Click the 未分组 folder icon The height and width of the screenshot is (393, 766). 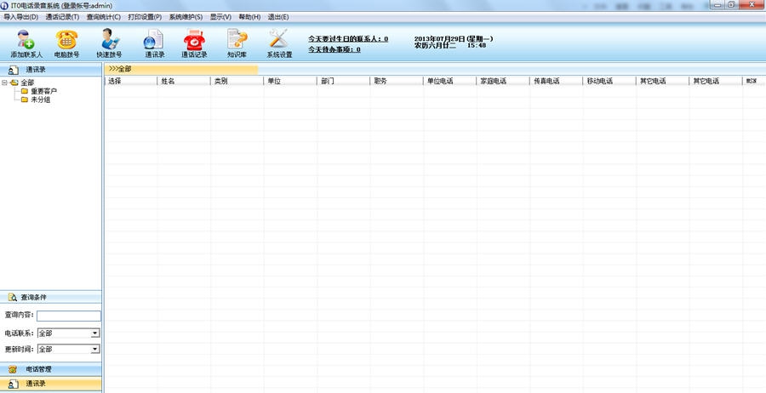[x=25, y=100]
